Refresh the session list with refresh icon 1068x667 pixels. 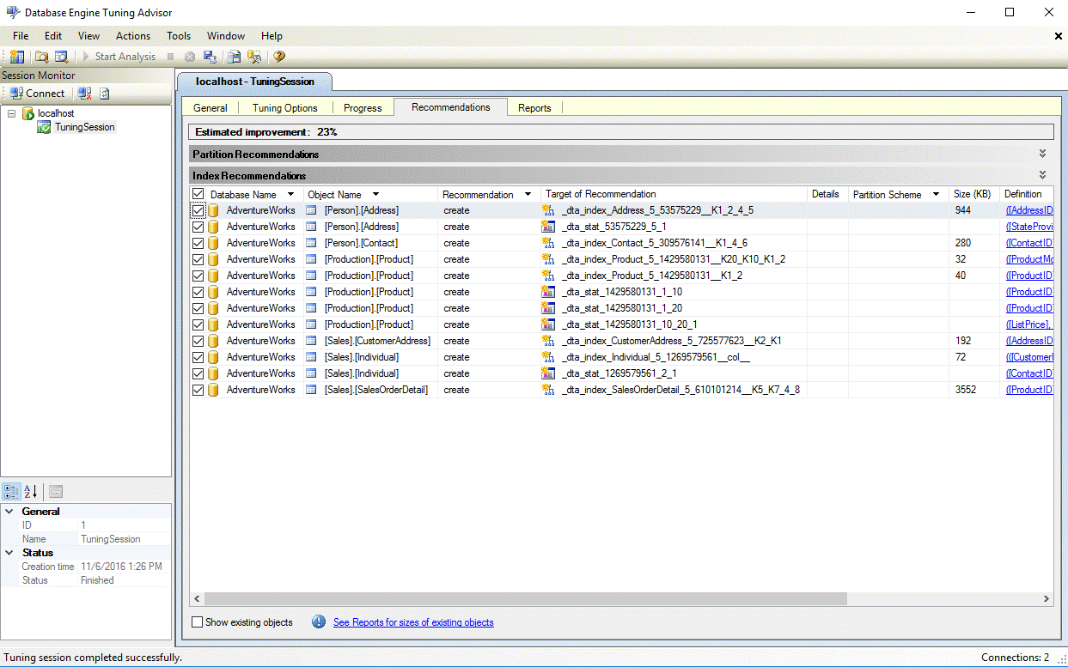[103, 93]
